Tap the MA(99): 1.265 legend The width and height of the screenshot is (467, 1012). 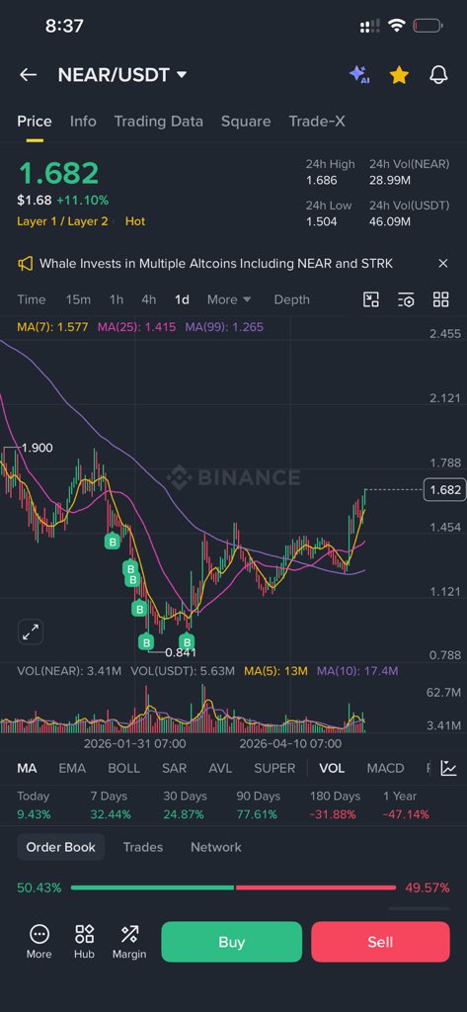(x=224, y=327)
